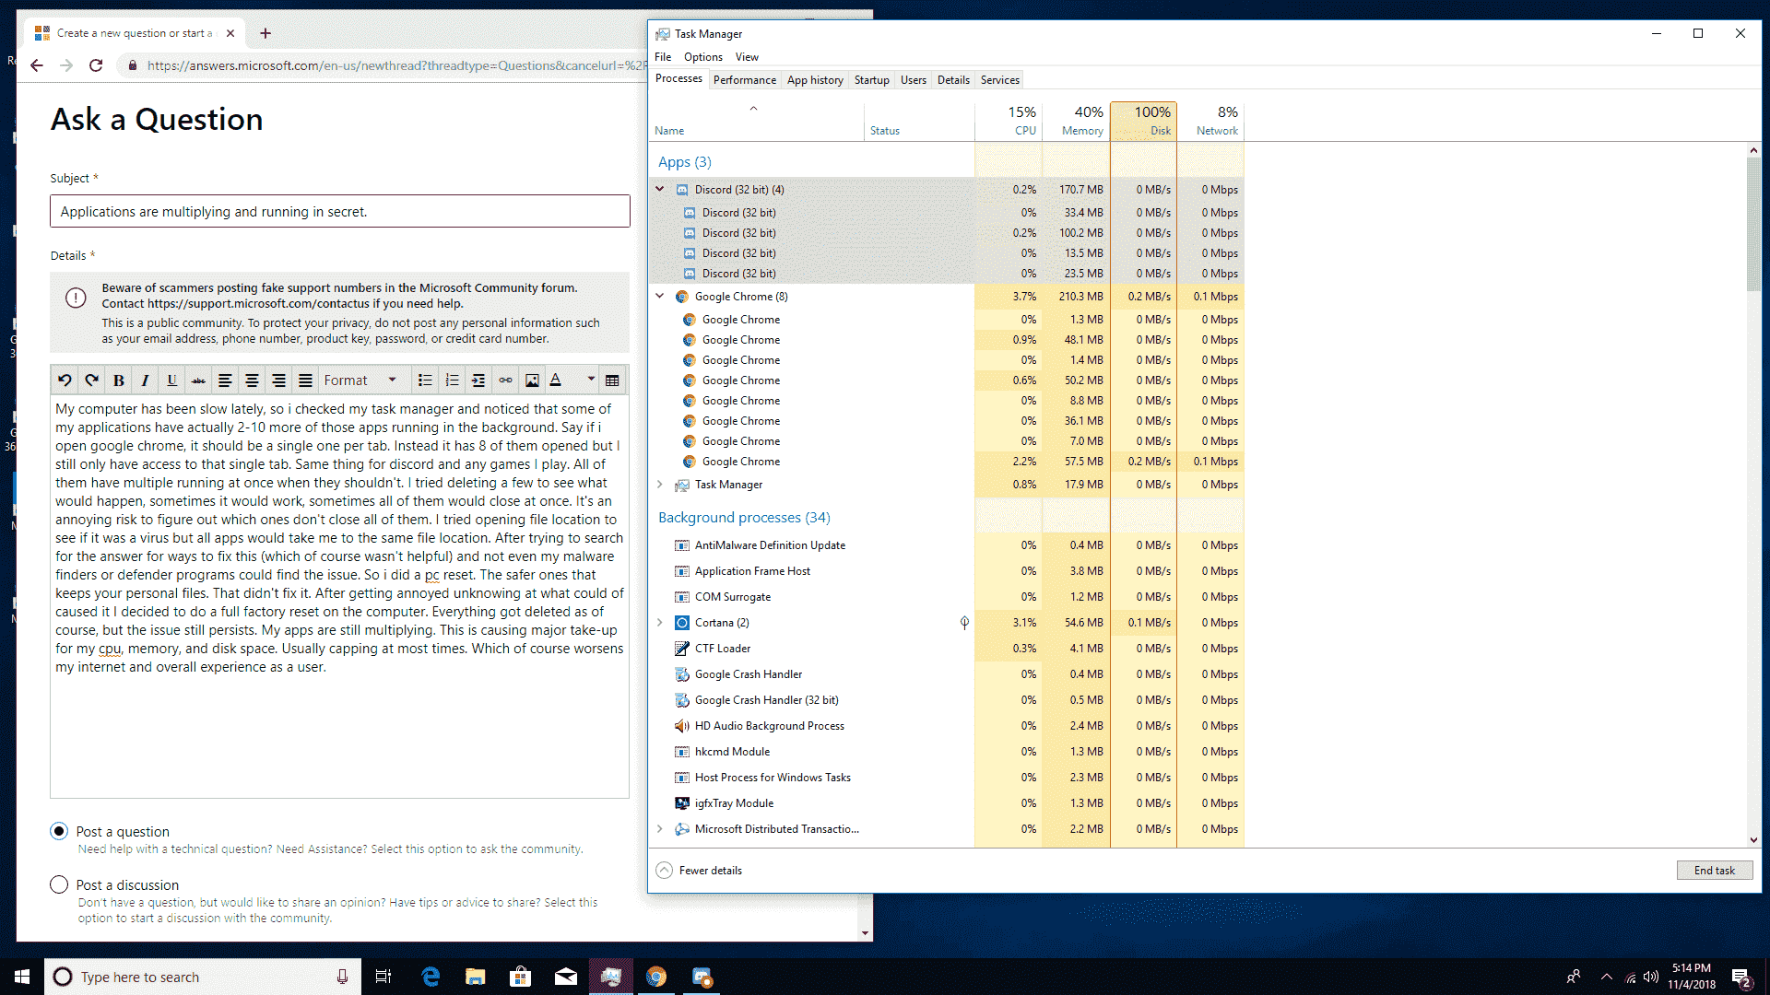Sort processes by the CPU column
This screenshot has width=1770, height=995.
pos(1009,121)
